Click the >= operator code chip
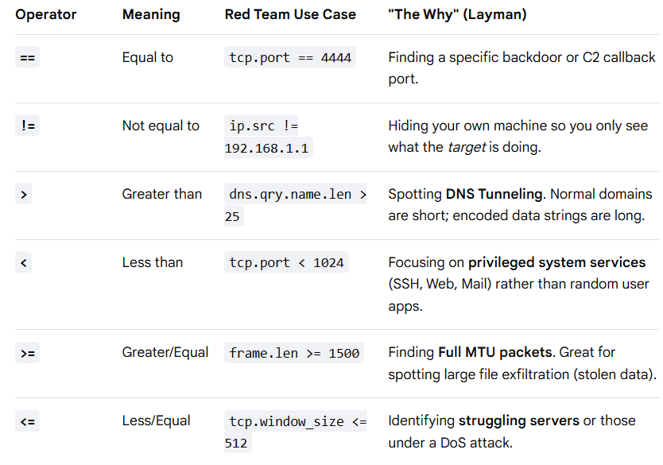 tap(28, 353)
